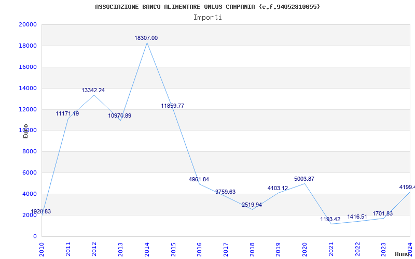Click the x-axis year 2022
The image size is (415, 259).
click(x=357, y=250)
